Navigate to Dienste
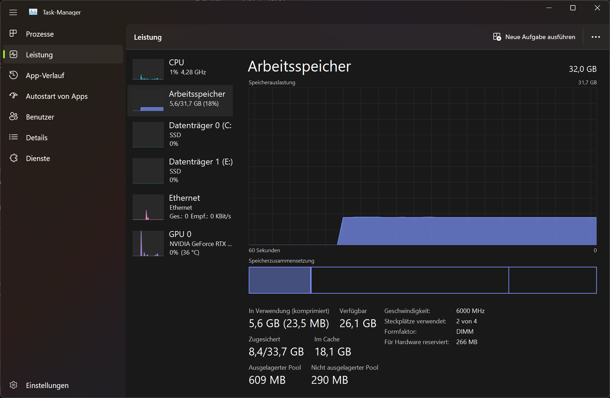 (63, 158)
